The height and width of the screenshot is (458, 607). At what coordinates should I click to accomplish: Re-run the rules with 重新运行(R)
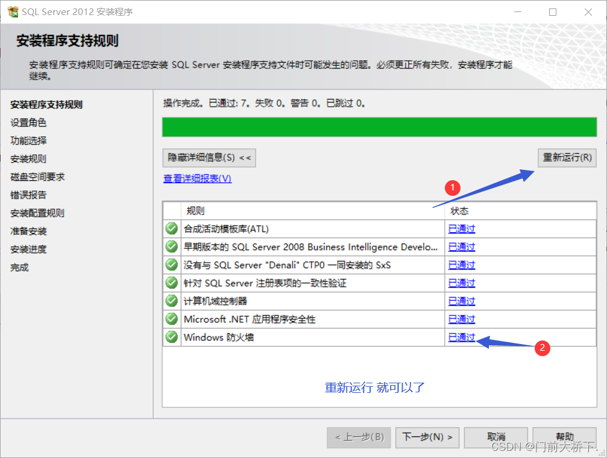(567, 157)
